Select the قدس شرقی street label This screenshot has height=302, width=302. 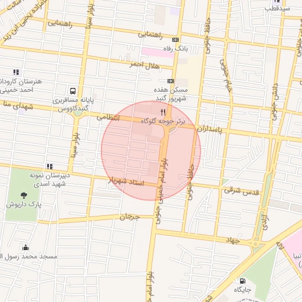[242, 191]
